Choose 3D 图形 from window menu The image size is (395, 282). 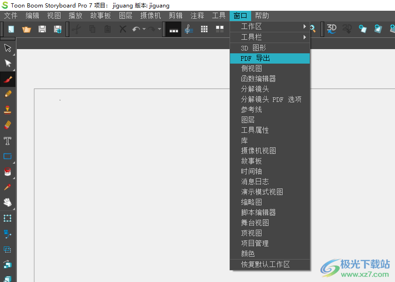point(270,48)
